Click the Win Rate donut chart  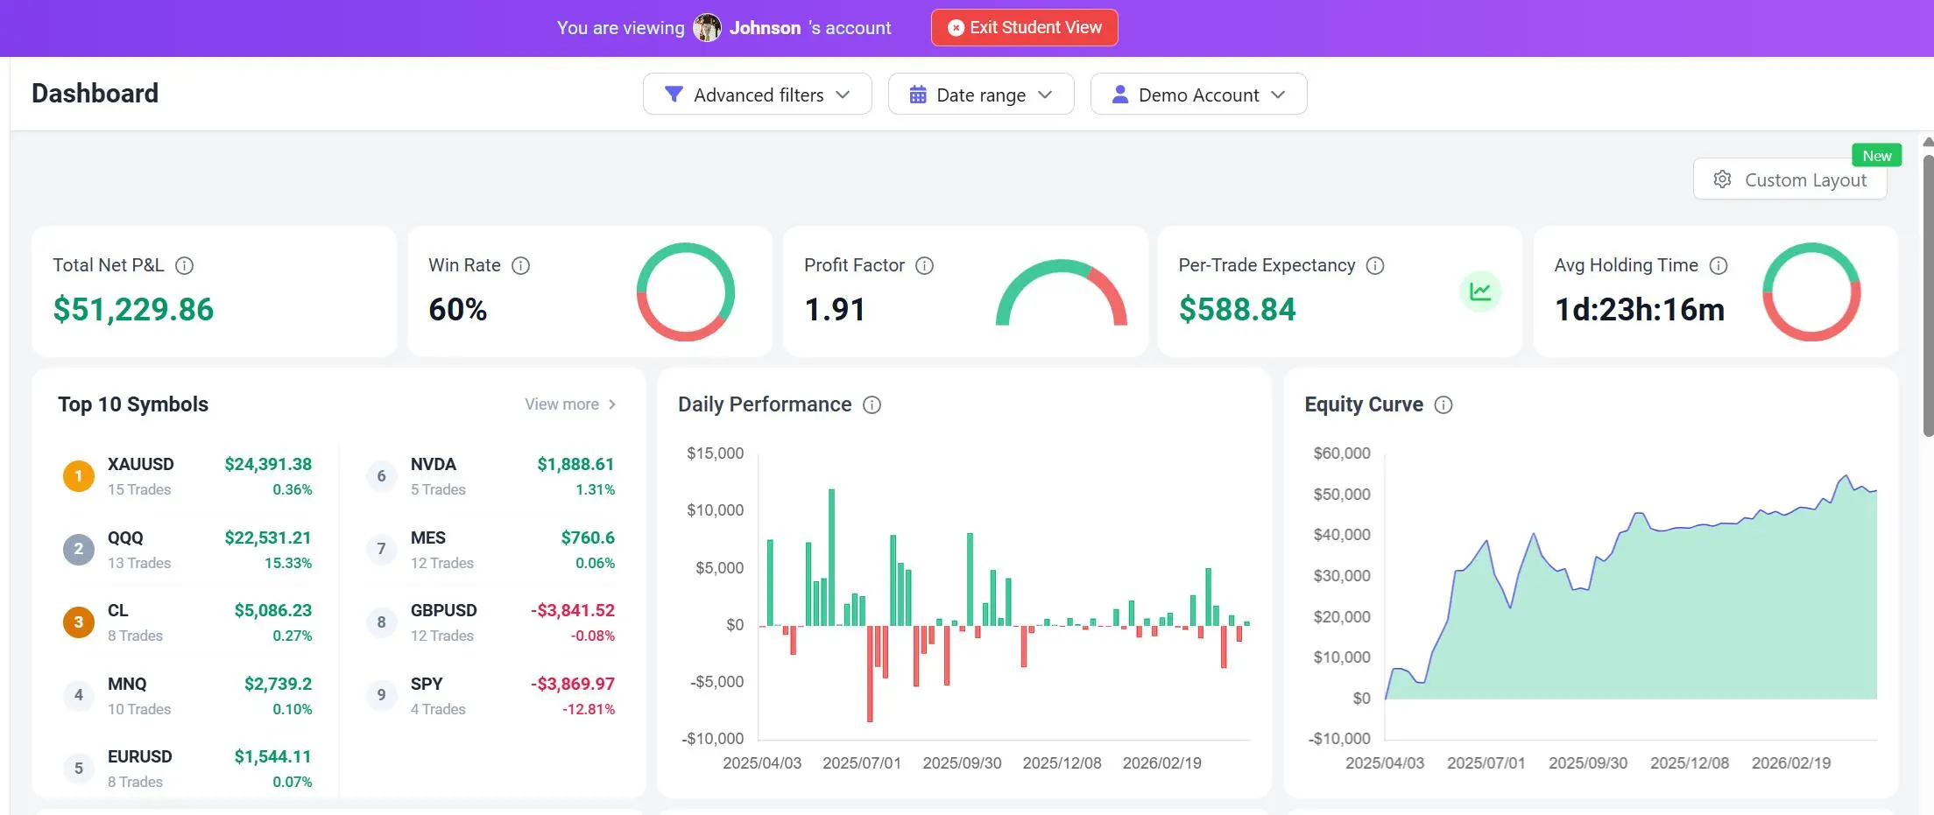coord(685,292)
